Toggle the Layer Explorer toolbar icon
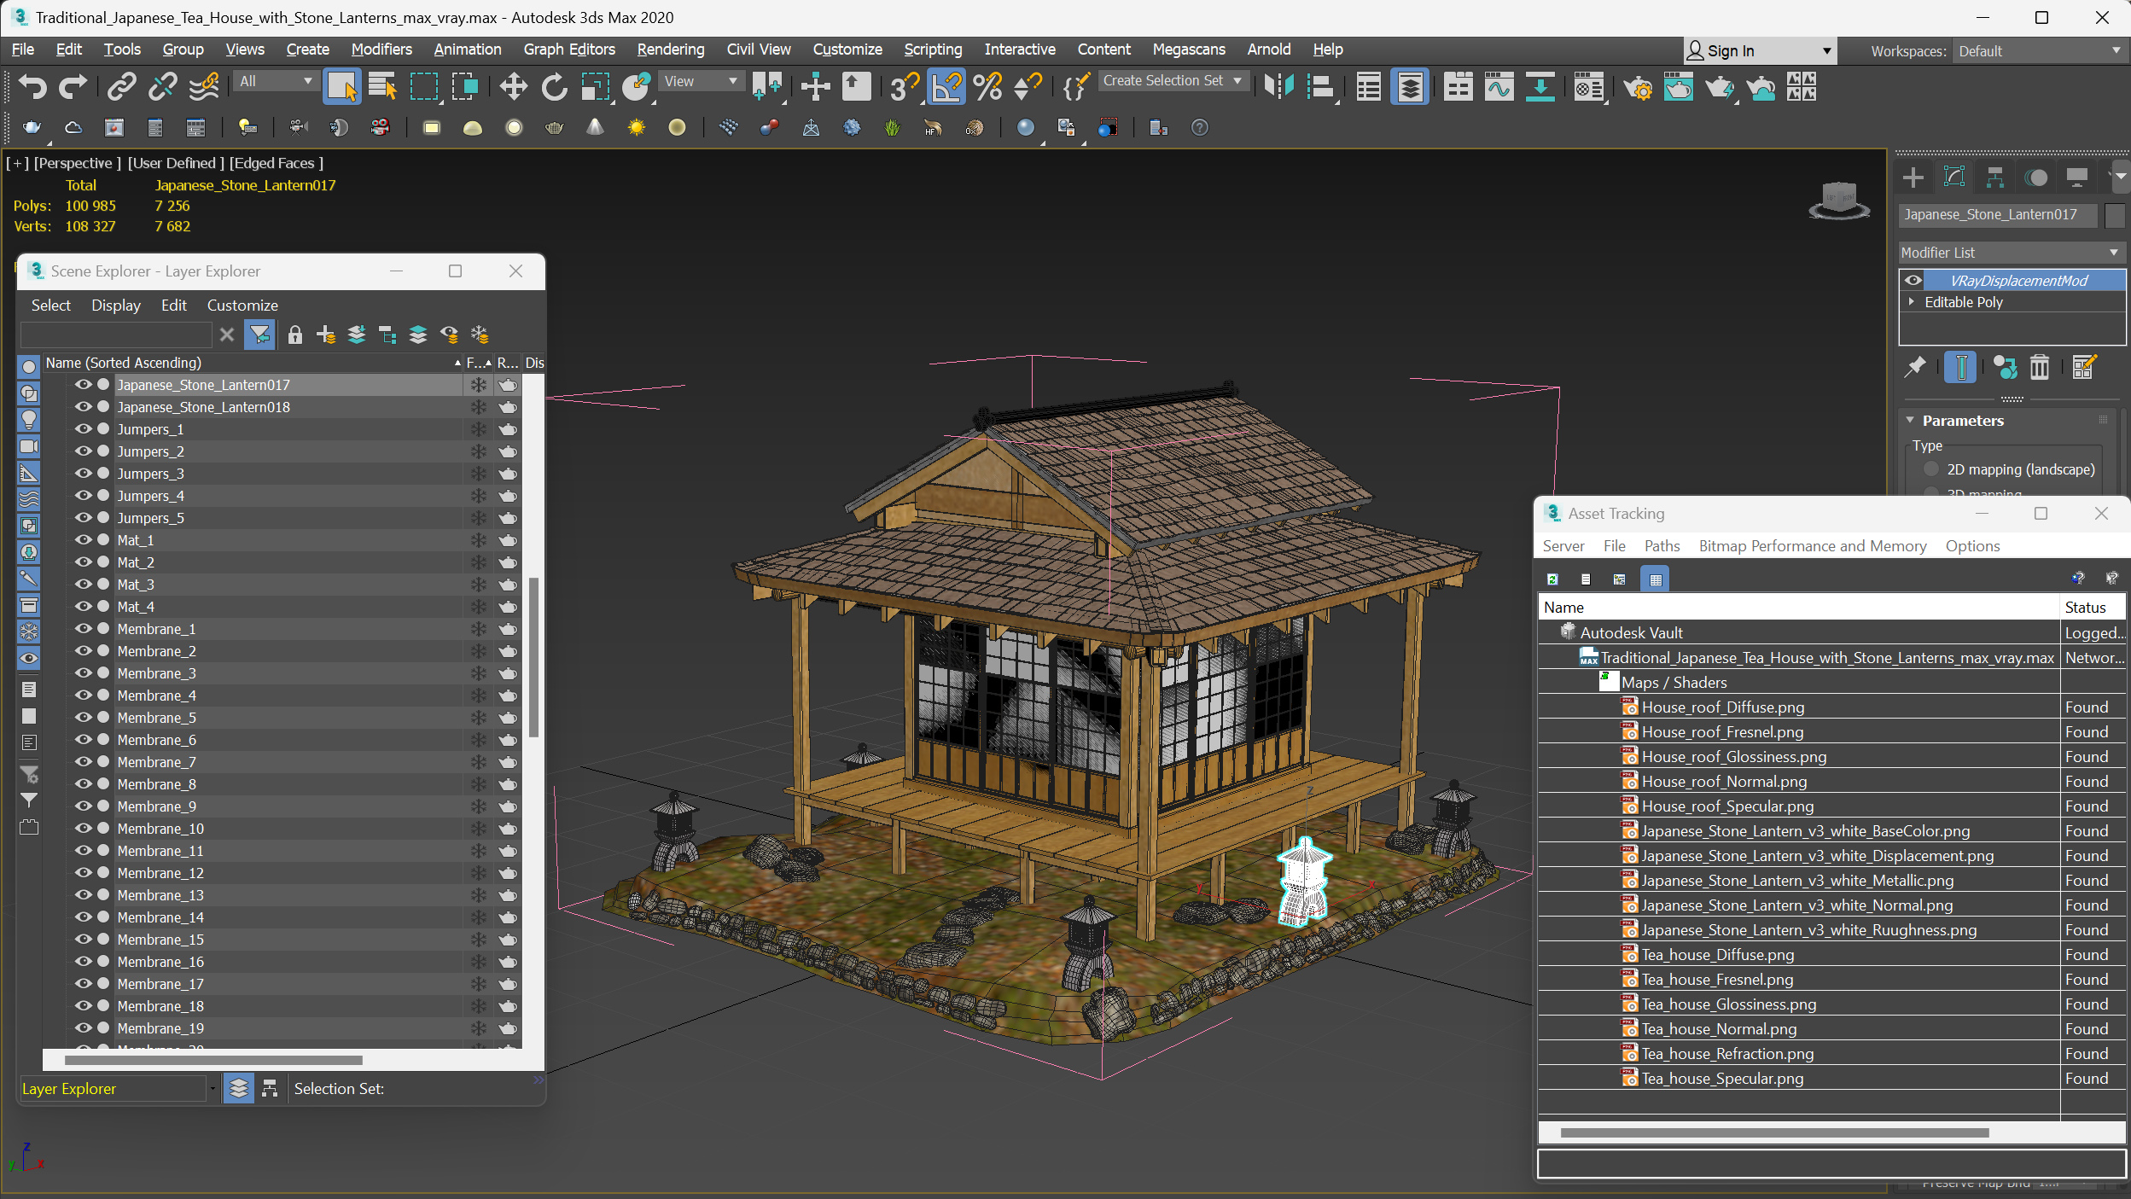Image resolution: width=2131 pixels, height=1199 pixels. (1410, 86)
